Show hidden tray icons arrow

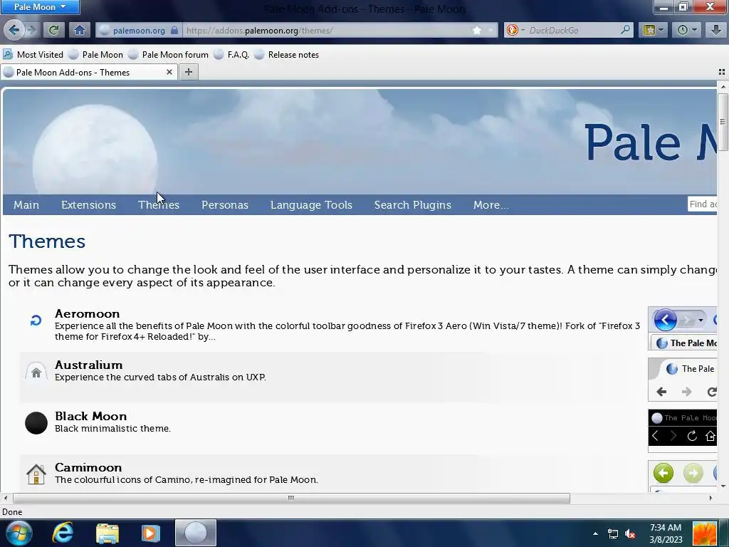[595, 534]
